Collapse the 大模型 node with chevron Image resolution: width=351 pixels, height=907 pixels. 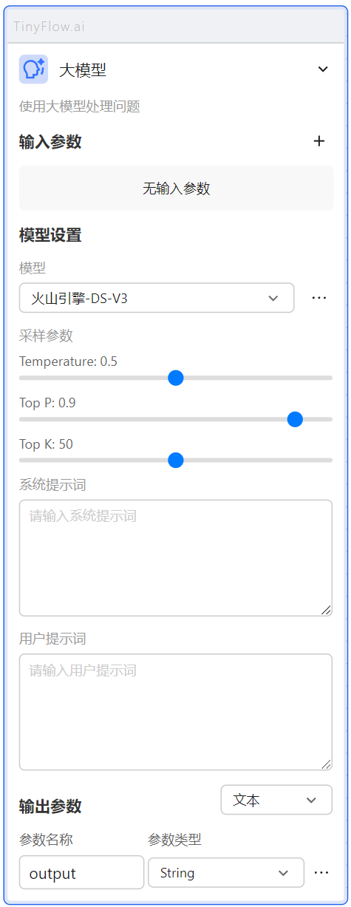[x=323, y=69]
